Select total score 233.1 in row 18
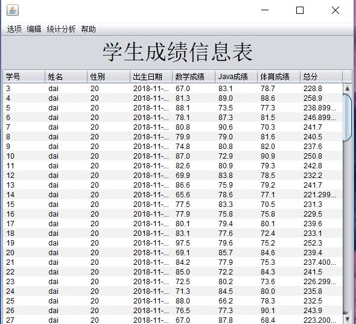Screen dimensions: 356x324 click(321, 233)
